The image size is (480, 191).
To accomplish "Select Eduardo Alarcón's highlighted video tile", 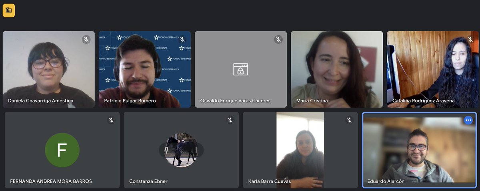I will [420, 150].
